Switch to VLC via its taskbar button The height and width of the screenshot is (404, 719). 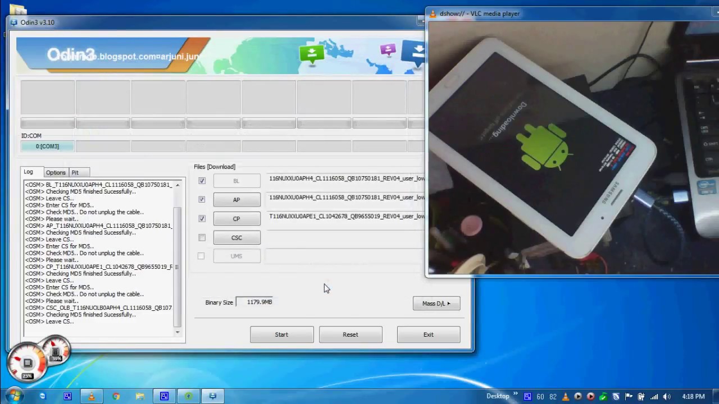[x=91, y=396]
